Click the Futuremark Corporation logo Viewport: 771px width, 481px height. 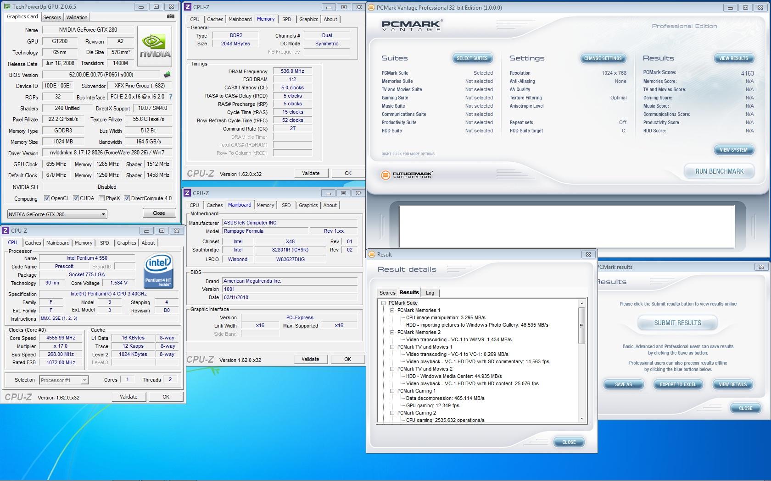click(407, 175)
